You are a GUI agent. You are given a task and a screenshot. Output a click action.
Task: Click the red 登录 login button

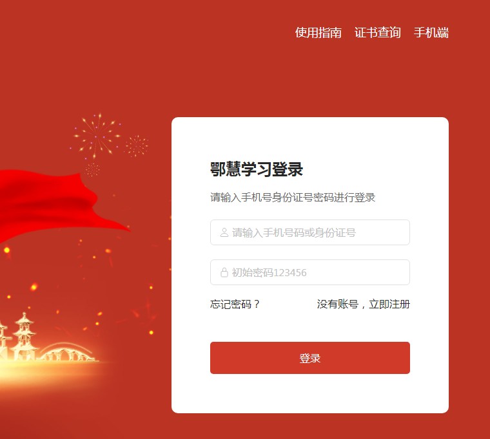[x=309, y=358]
